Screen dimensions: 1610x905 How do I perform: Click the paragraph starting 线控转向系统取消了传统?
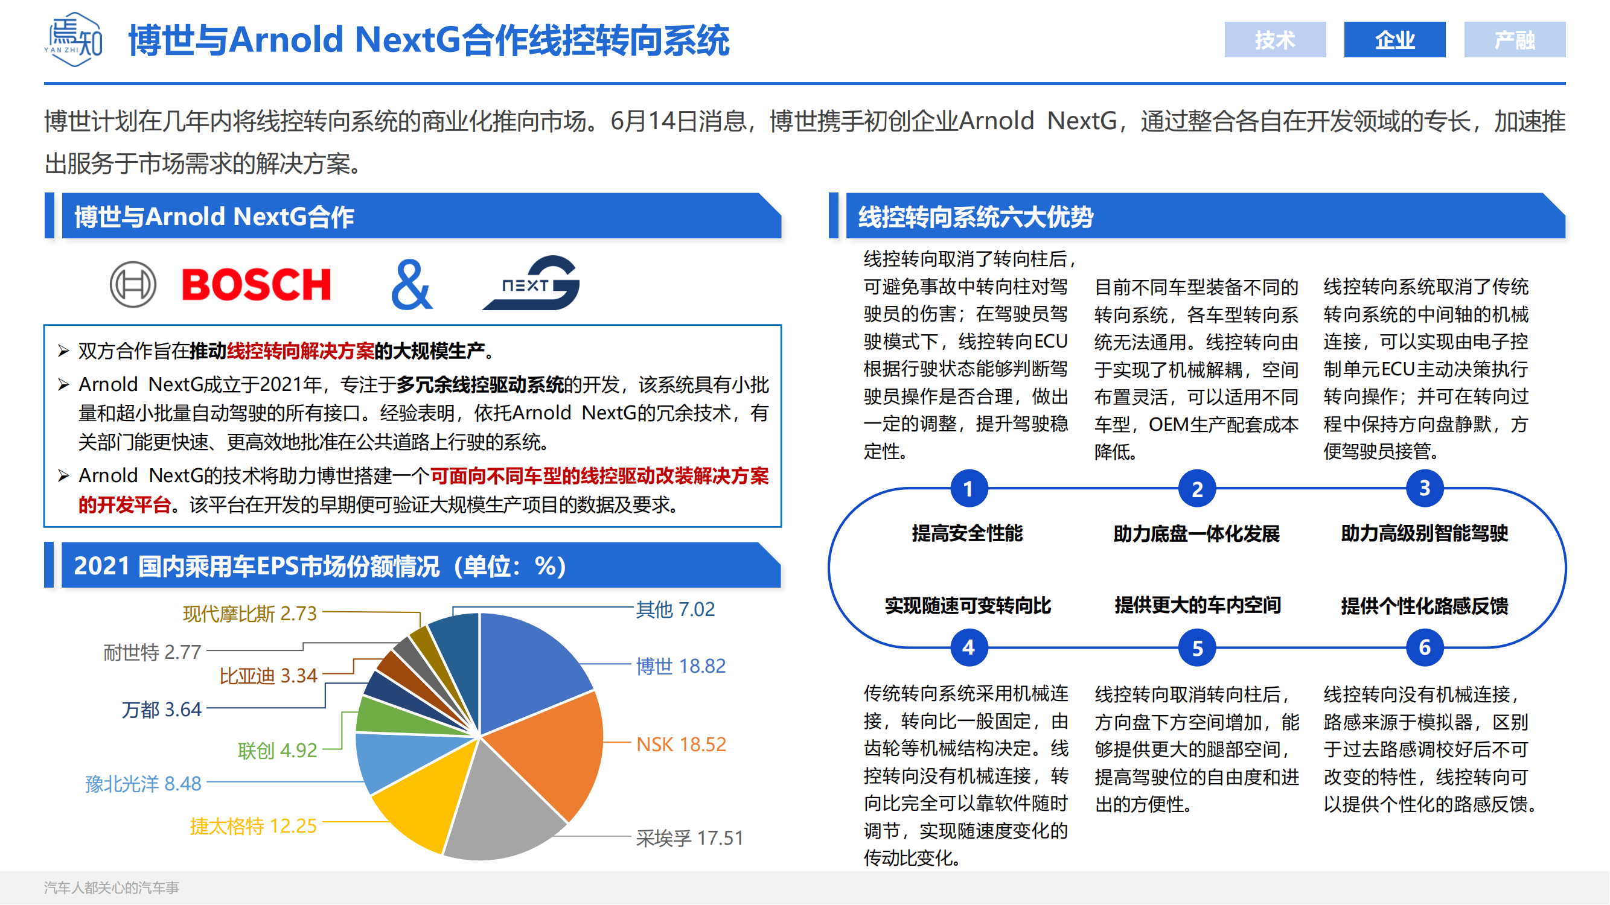point(1426,369)
